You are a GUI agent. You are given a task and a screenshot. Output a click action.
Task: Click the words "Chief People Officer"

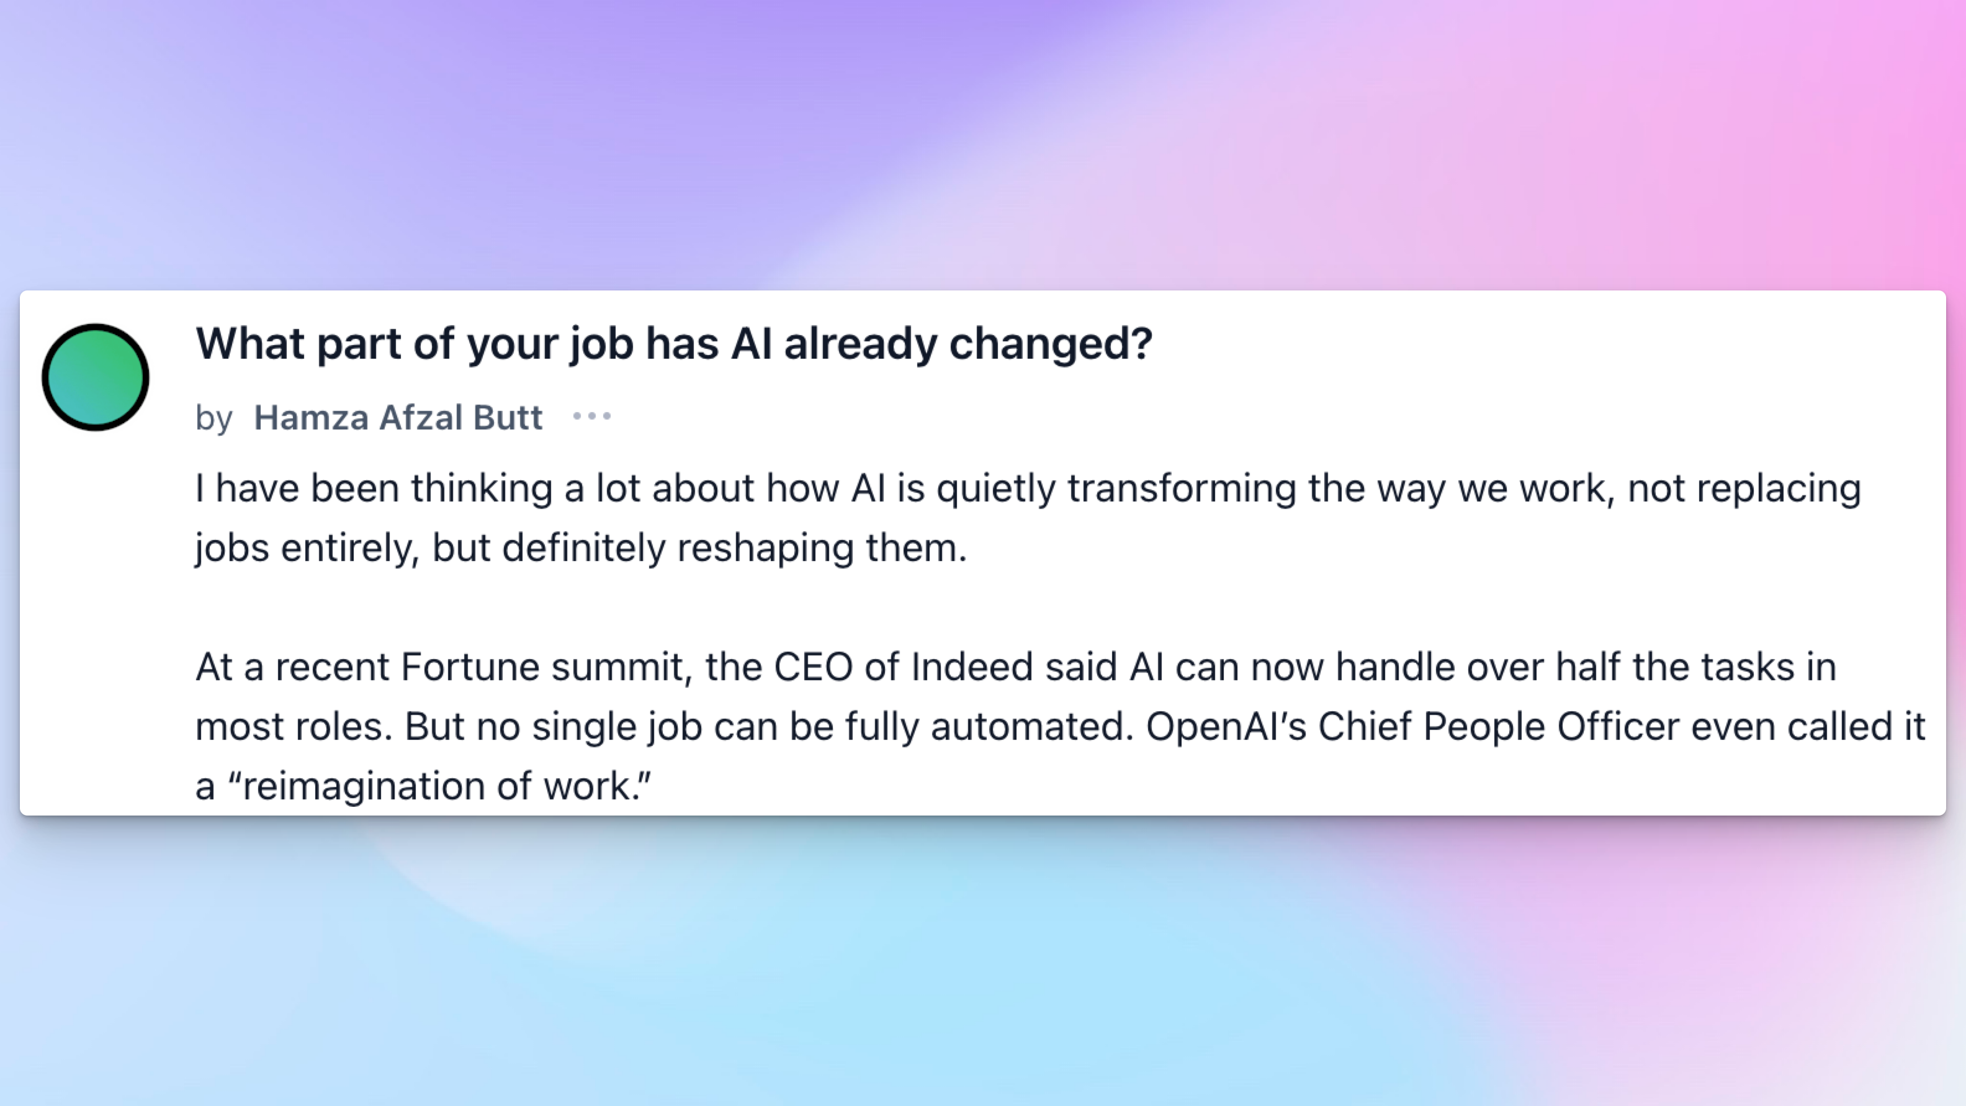[x=1497, y=727]
